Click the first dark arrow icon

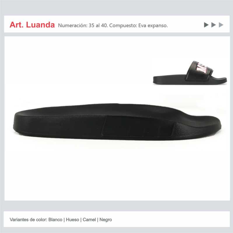pos(206,25)
